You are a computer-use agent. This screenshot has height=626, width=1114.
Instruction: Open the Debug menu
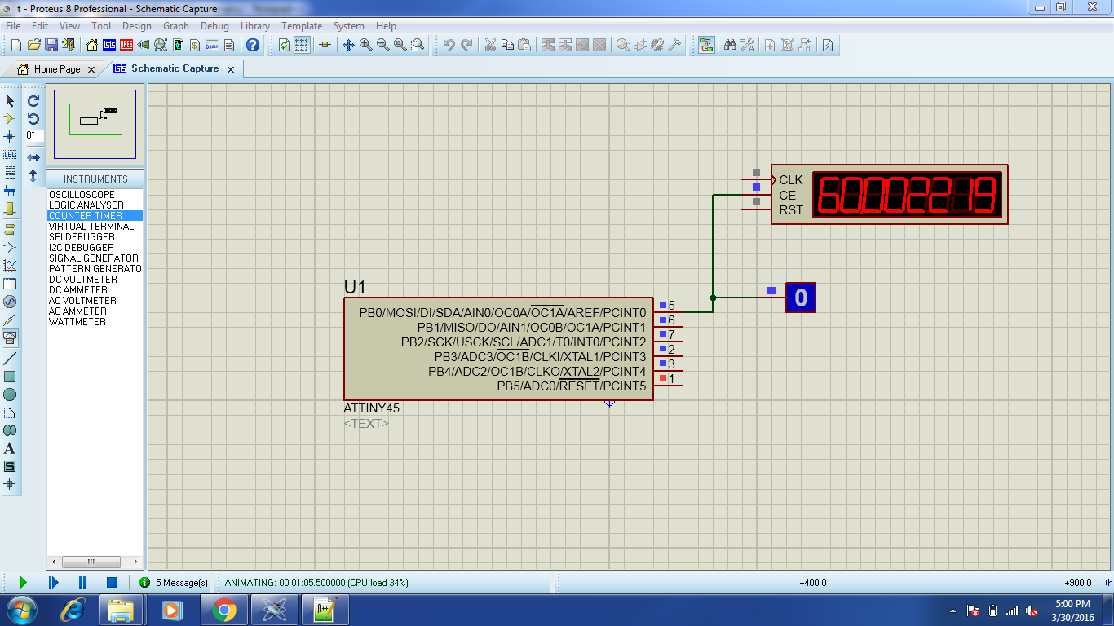click(214, 26)
